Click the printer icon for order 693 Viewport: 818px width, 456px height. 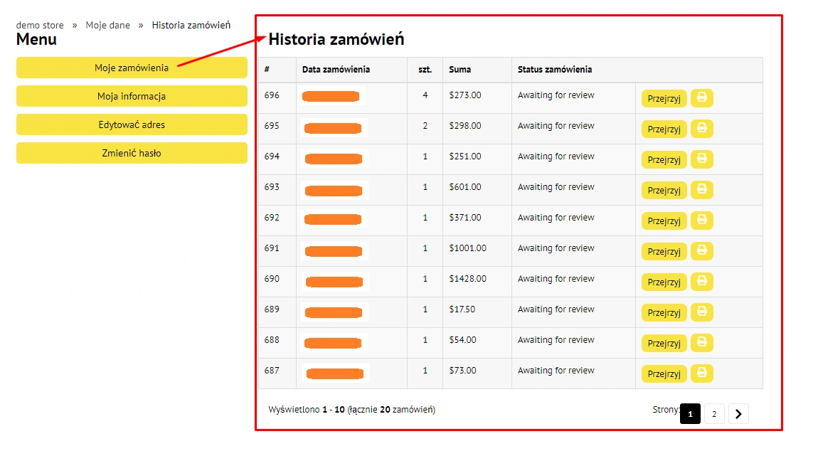point(701,190)
